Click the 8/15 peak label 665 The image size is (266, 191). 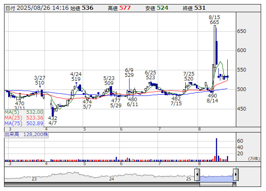[x=214, y=22]
